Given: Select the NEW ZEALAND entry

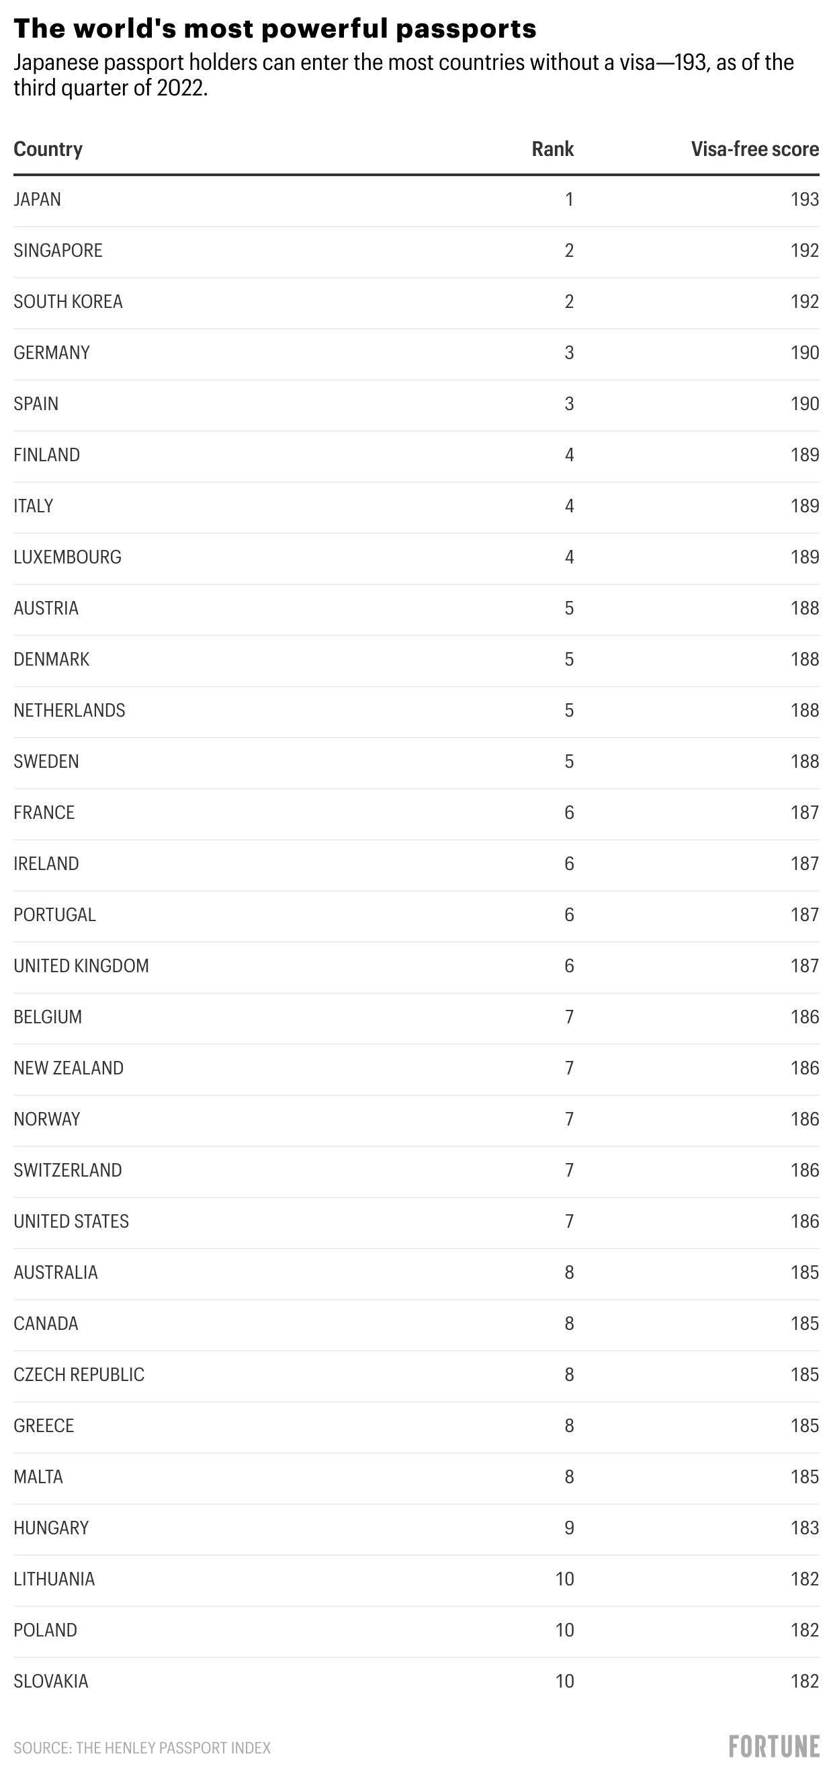Looking at the screenshot, I should [x=69, y=1067].
